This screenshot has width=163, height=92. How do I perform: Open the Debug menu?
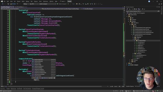[x=28, y=2]
